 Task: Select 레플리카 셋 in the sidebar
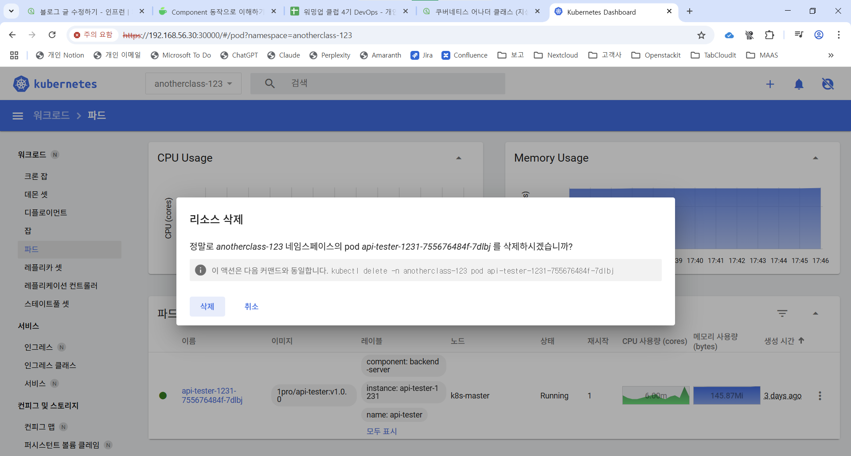pos(43,267)
